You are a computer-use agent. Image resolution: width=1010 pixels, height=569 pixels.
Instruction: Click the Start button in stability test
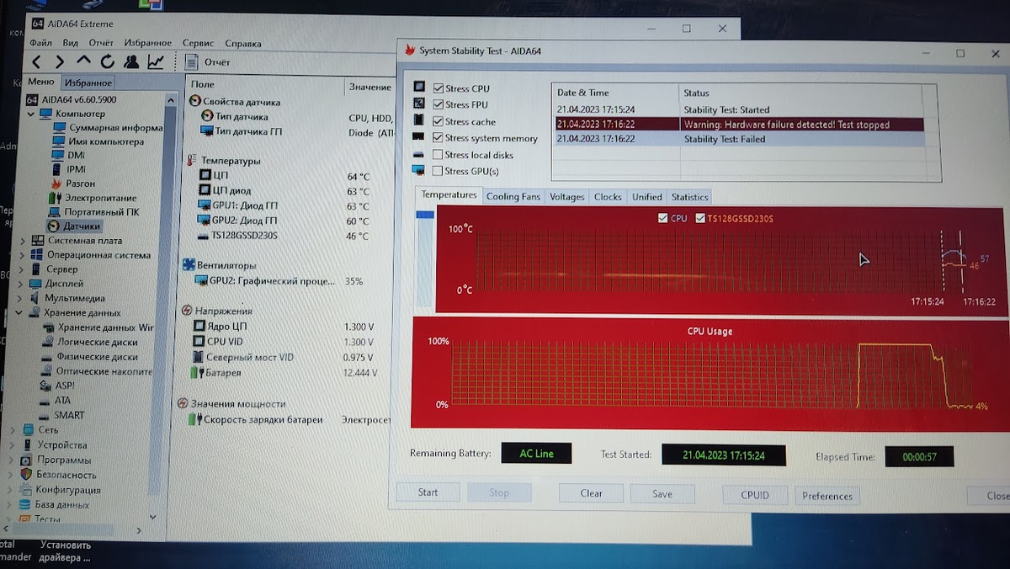[428, 492]
